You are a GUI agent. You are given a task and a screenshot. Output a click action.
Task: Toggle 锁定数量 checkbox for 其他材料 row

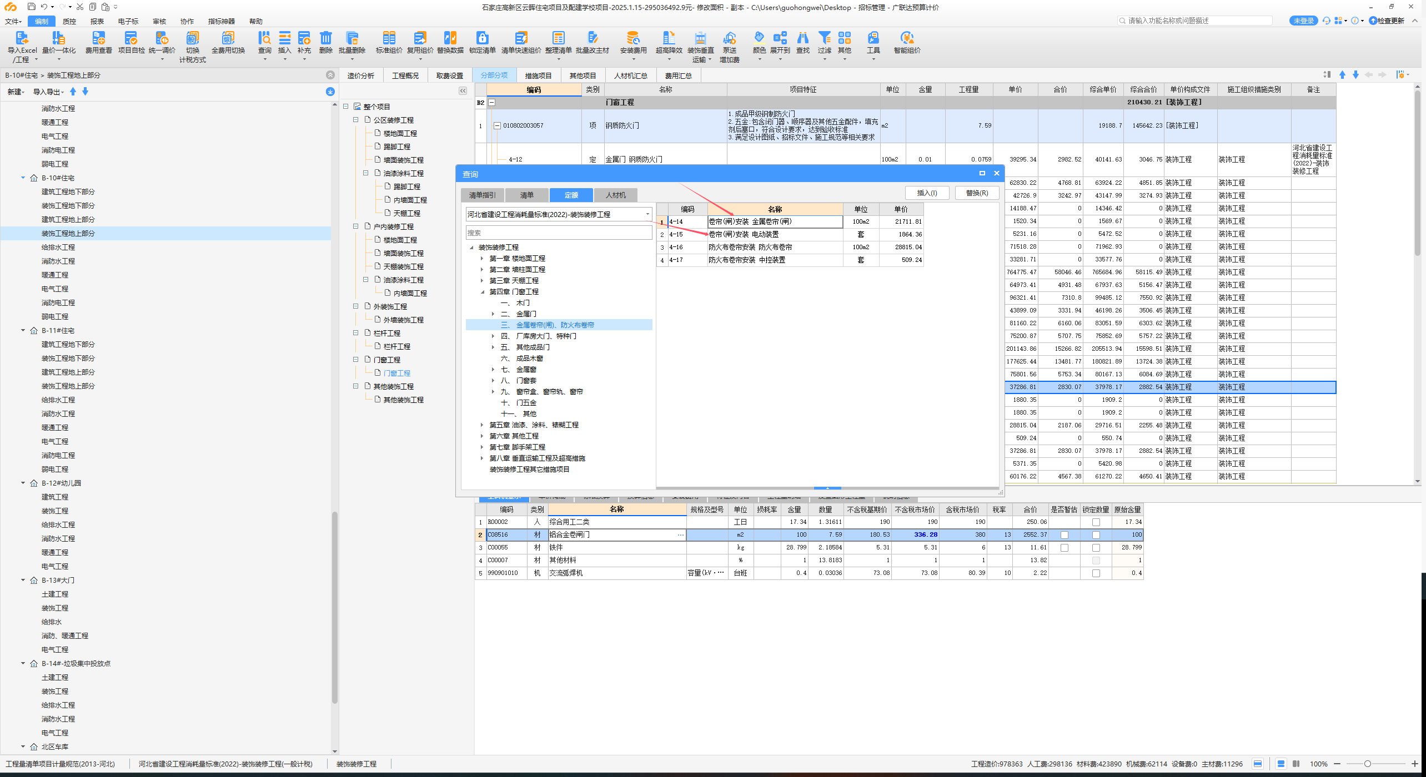point(1096,561)
